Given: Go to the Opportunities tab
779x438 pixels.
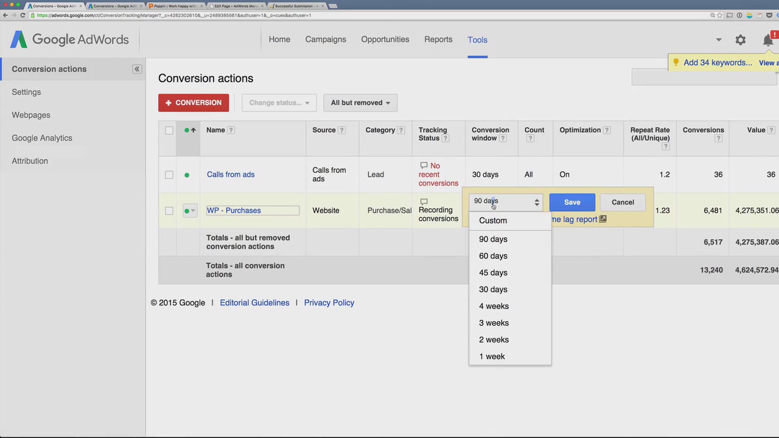Looking at the screenshot, I should click(x=385, y=40).
